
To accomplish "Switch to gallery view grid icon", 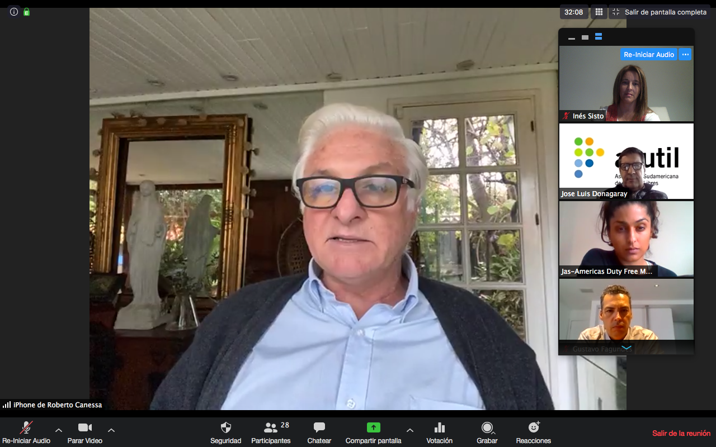I will point(599,12).
